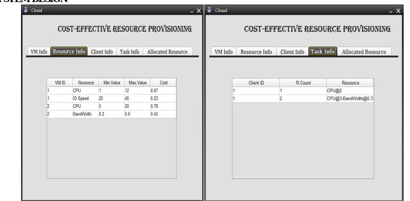Click the Client ID column header

pyautogui.click(x=256, y=83)
